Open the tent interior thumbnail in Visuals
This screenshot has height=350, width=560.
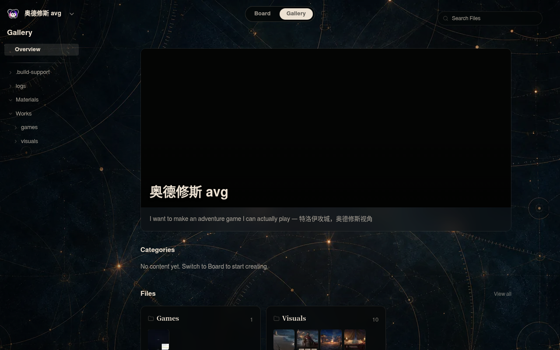[355, 340]
